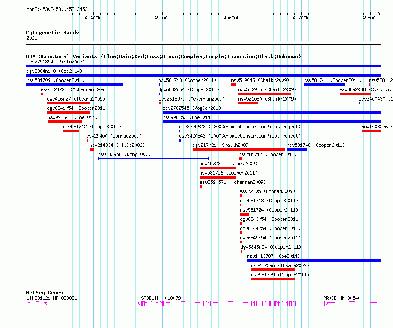Click nsv833958 (Wong2007) label
This screenshot has height=328, width=393.
click(x=124, y=154)
